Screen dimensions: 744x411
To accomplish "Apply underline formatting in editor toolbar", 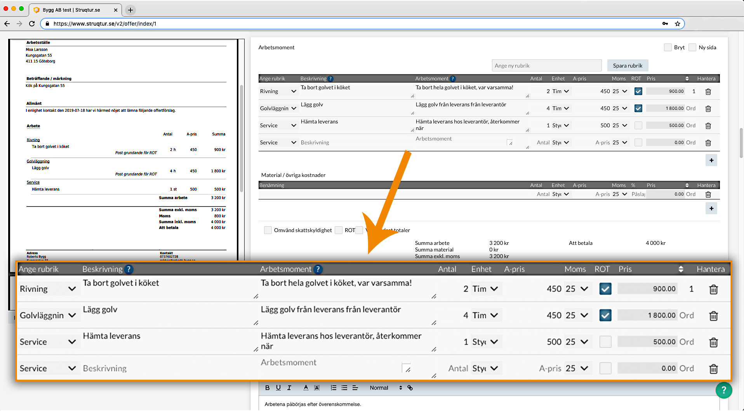I will (278, 388).
